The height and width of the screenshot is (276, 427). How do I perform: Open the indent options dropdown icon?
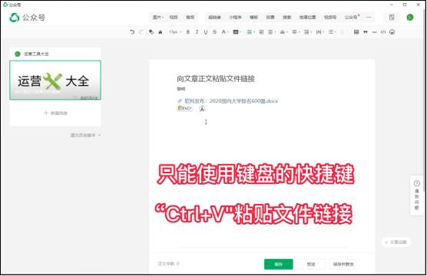[271, 32]
